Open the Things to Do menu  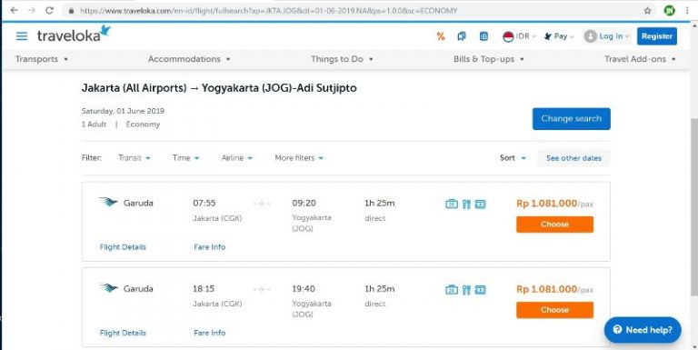[342, 59]
